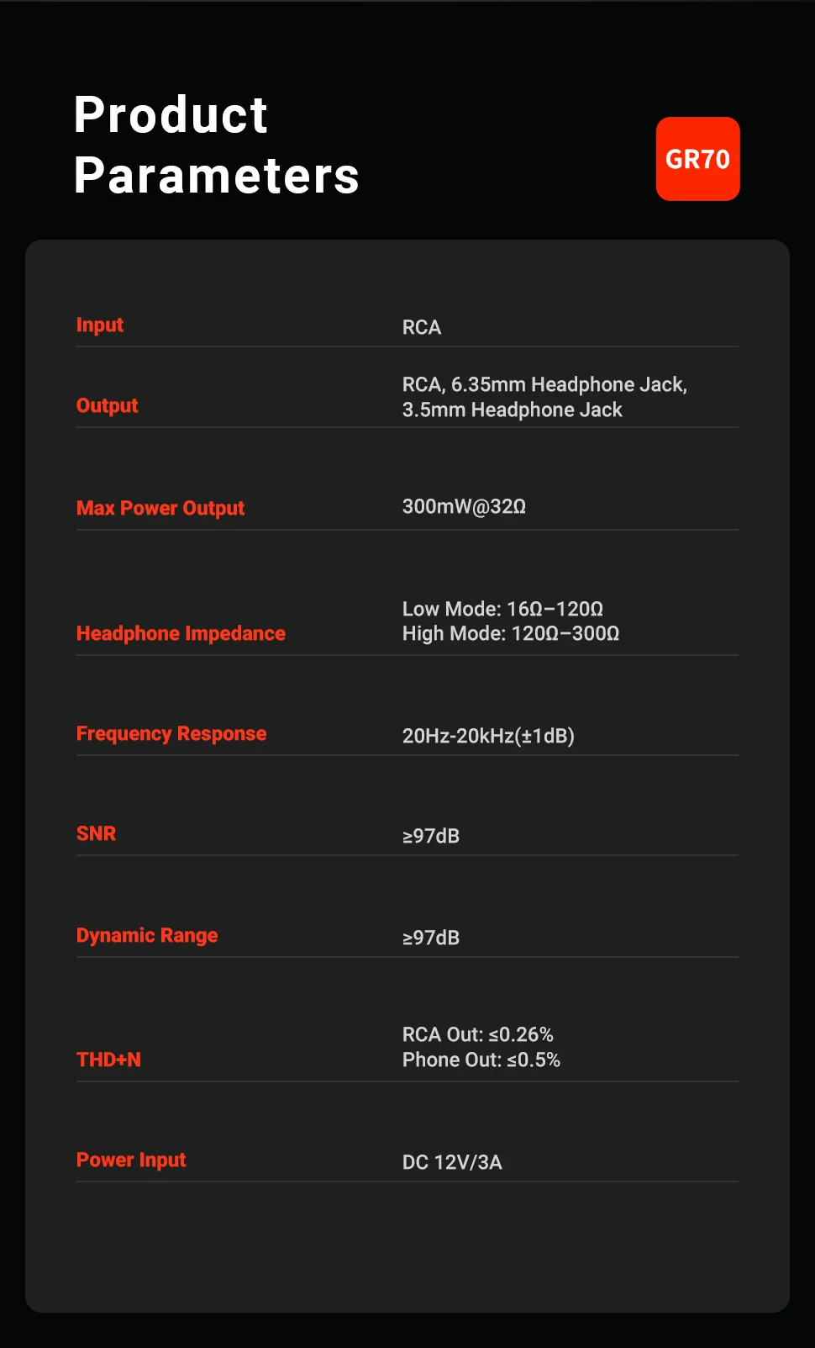Click the RCA Out ≤0.26% value

click(477, 1034)
